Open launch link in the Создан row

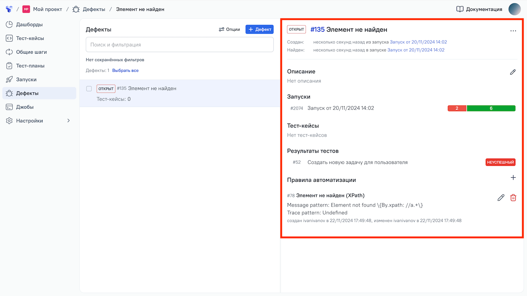[418, 42]
